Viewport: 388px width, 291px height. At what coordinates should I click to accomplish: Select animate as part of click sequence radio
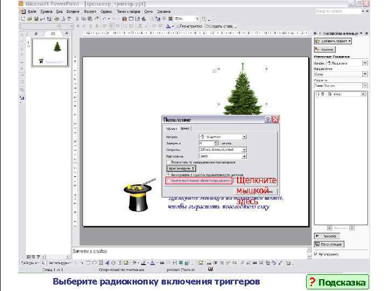(169, 175)
